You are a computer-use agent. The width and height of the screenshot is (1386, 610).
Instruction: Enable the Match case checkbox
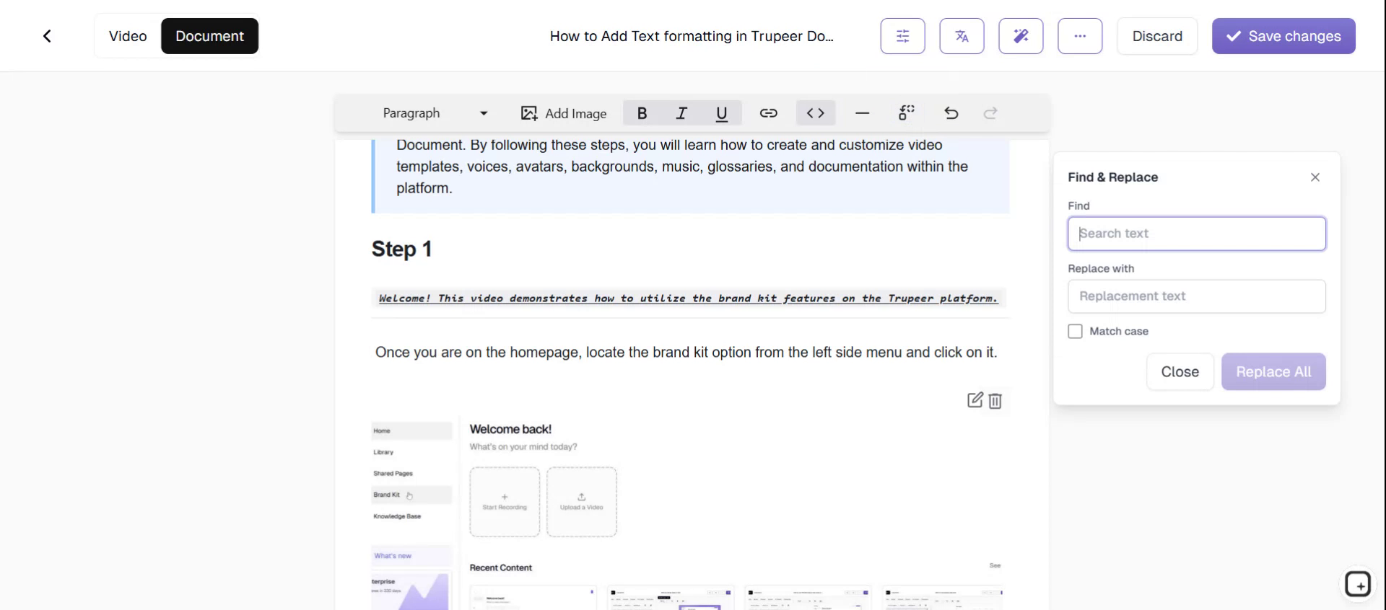[x=1075, y=331]
